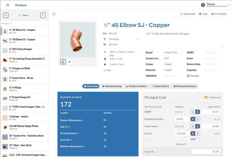The height and width of the screenshot is (157, 232).
Task: Click the SKU field BC-026
Action: coord(113,34)
